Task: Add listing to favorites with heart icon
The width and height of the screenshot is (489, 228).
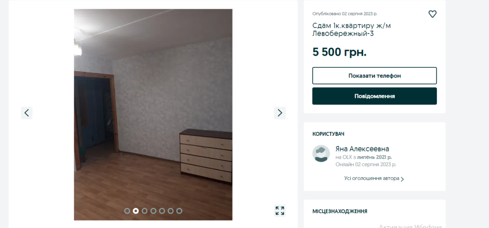Action: pyautogui.click(x=432, y=14)
